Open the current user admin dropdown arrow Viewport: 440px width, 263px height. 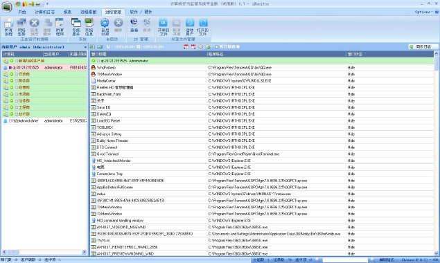[85, 47]
